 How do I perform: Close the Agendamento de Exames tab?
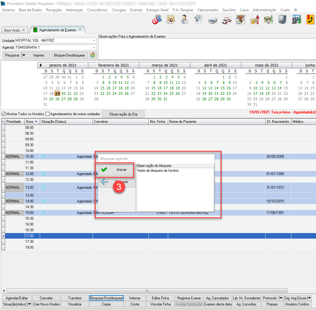80,30
